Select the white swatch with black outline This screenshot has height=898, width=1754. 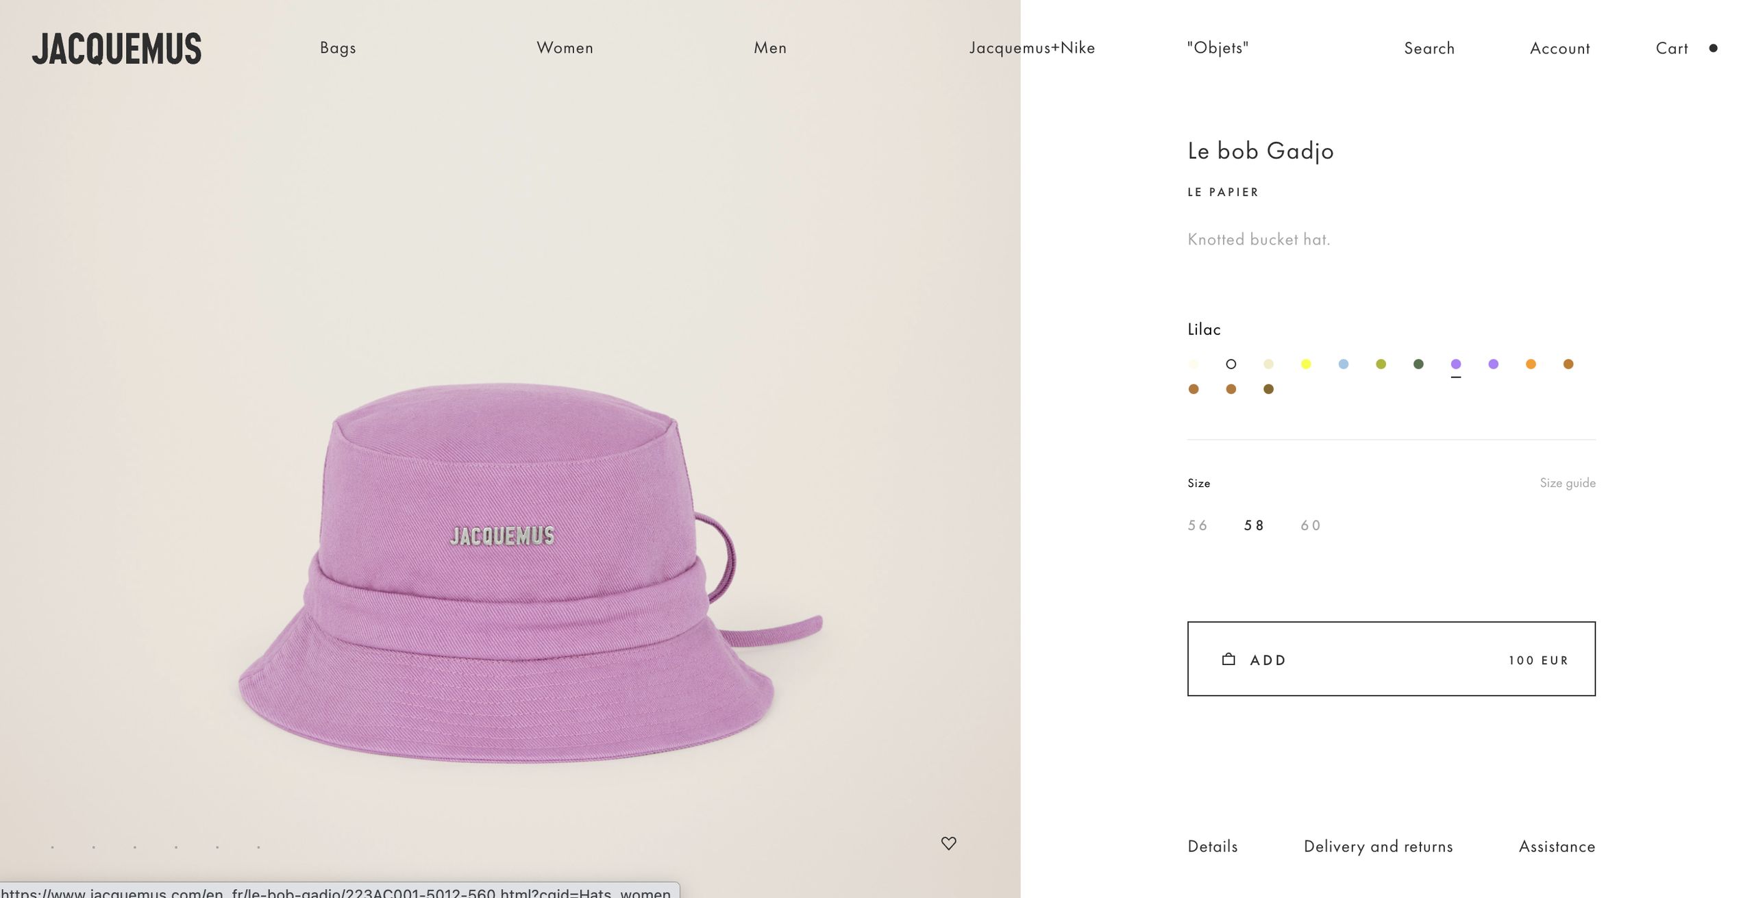(1231, 364)
